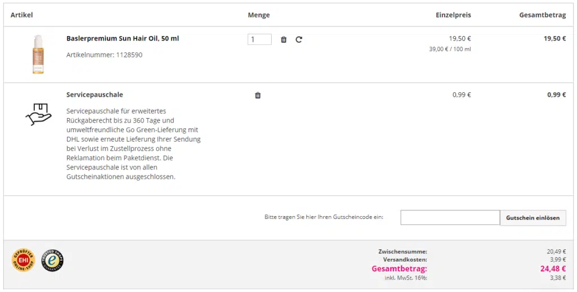Click the Servicepauschale hand-with-package icon
Viewport: 577px width, 292px height.
(39, 114)
